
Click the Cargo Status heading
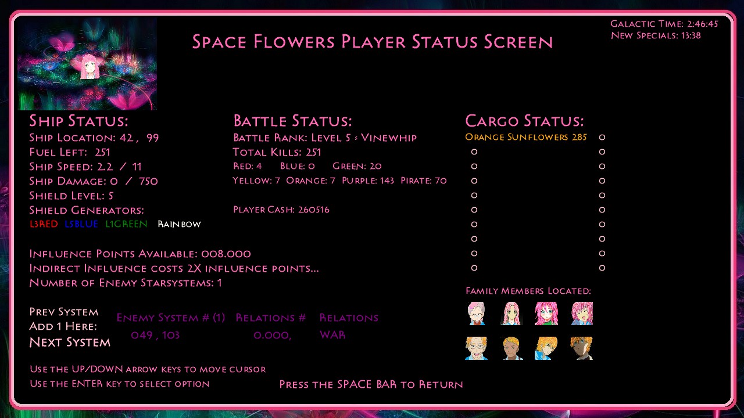point(524,121)
